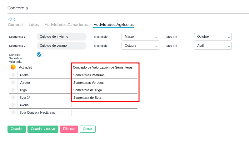Delete the Verdeo activity row X icon
Viewport: 249px width, 143px height.
coord(13,83)
